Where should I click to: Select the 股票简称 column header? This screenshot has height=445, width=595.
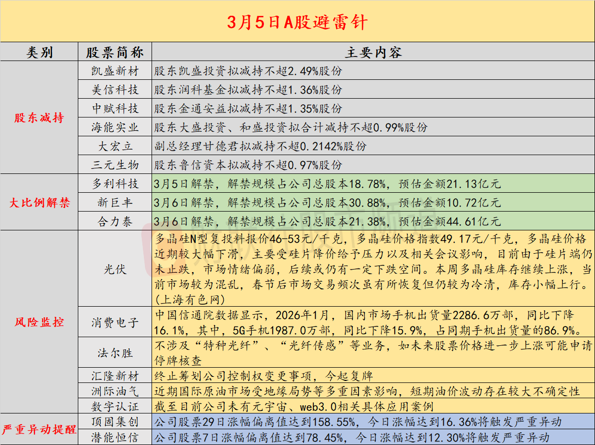tap(114, 52)
